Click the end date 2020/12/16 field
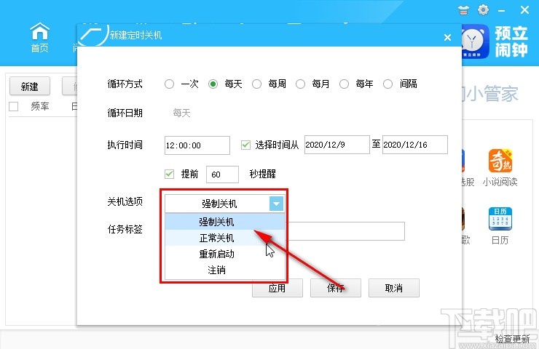Viewport: 539px width, 349px height. [415, 145]
